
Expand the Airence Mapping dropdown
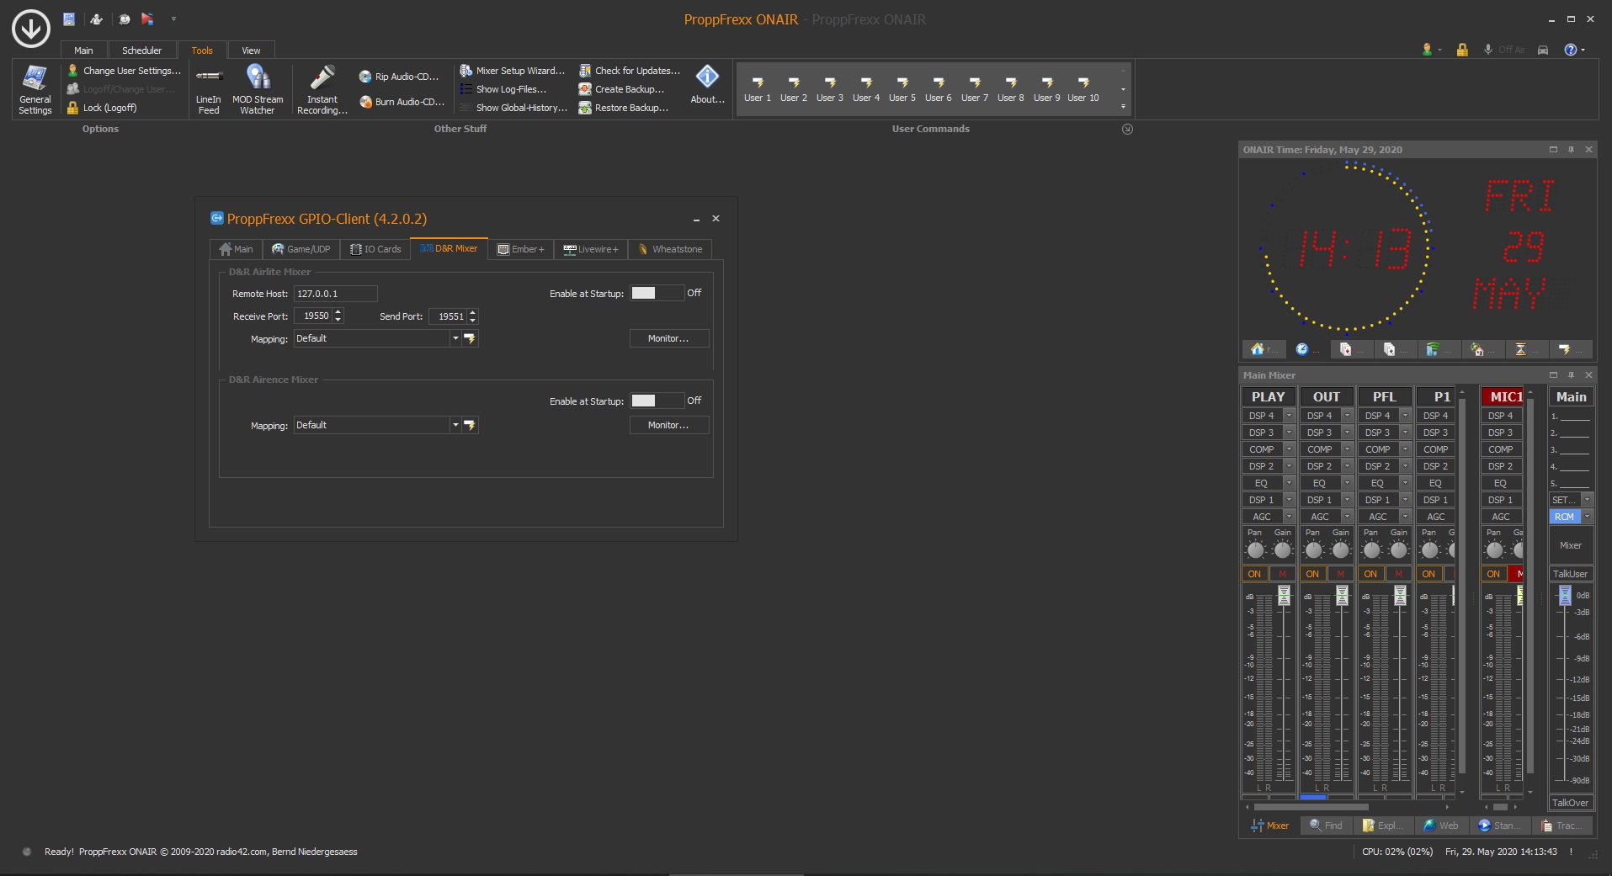pyautogui.click(x=455, y=425)
